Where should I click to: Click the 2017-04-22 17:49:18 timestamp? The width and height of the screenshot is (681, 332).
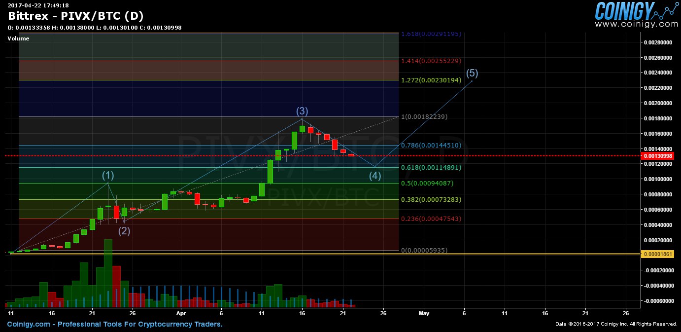tap(38, 5)
